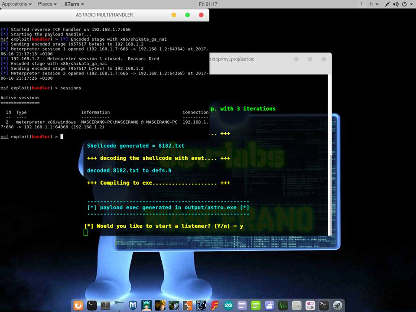Viewport: 416px width, 312px height.
Task: Click the power icon in top bar
Action: [x=404, y=4]
